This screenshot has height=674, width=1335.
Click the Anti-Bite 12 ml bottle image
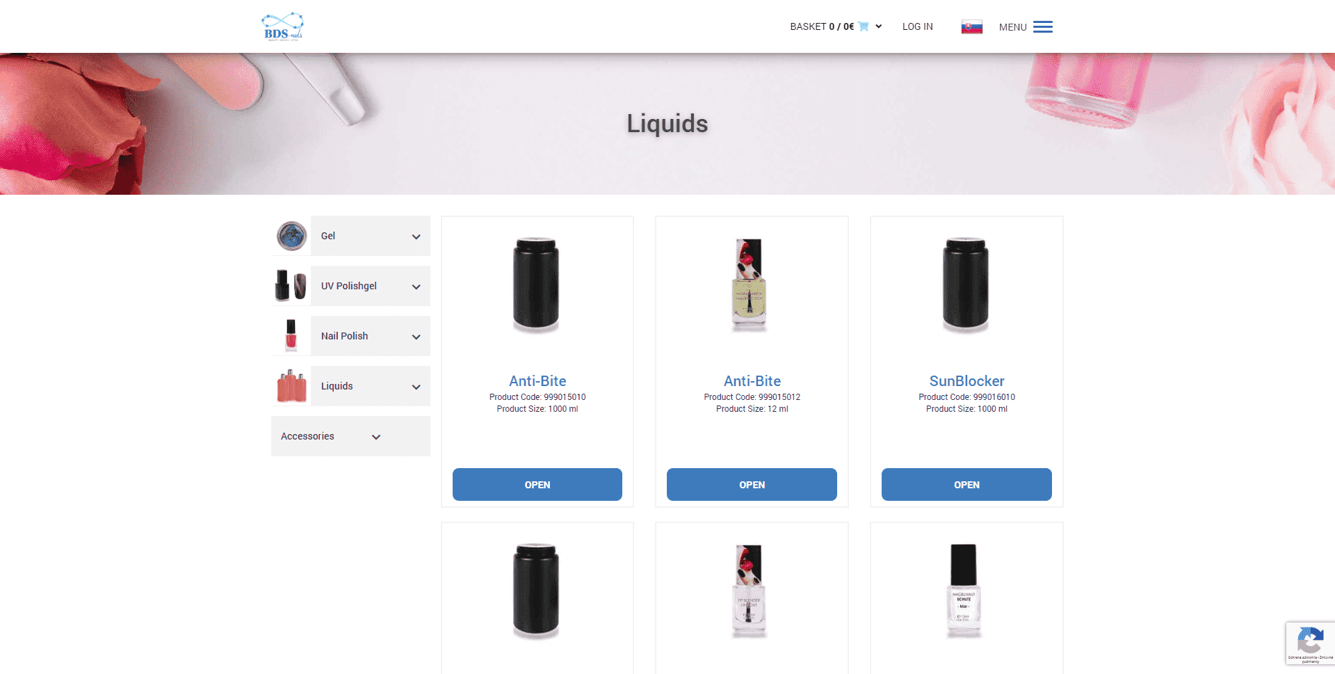(749, 285)
